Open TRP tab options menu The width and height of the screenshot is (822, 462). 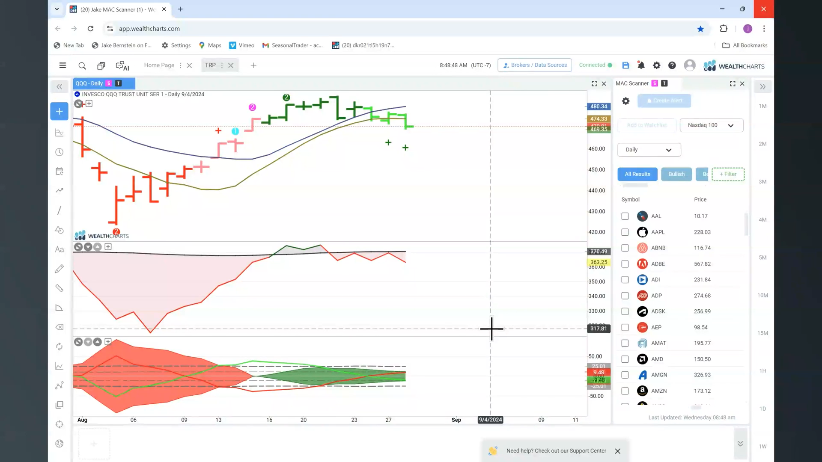(x=222, y=65)
